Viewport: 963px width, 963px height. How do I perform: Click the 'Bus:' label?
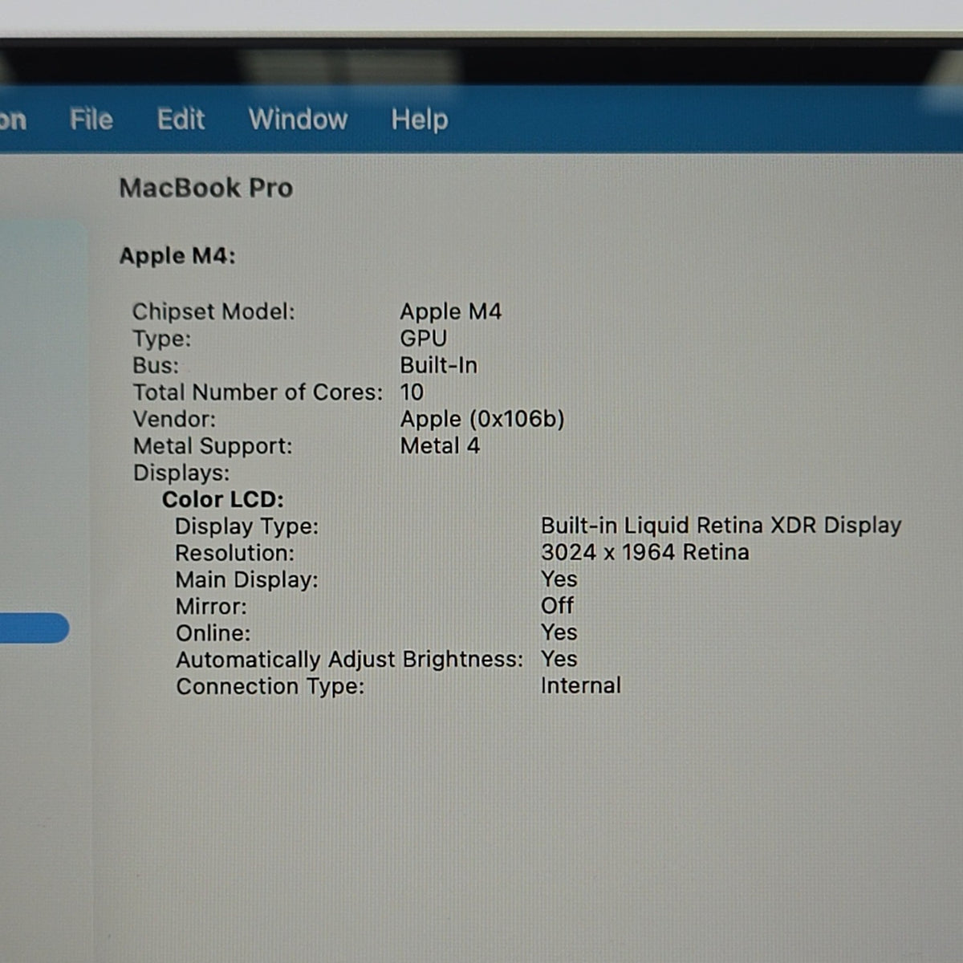click(x=156, y=365)
